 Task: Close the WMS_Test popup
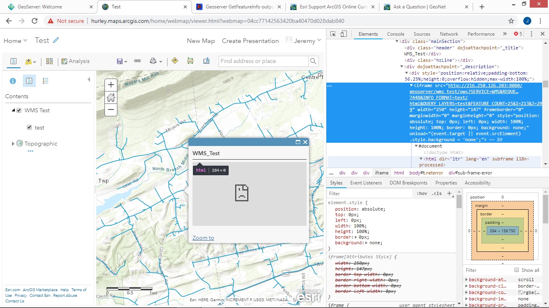(305, 142)
